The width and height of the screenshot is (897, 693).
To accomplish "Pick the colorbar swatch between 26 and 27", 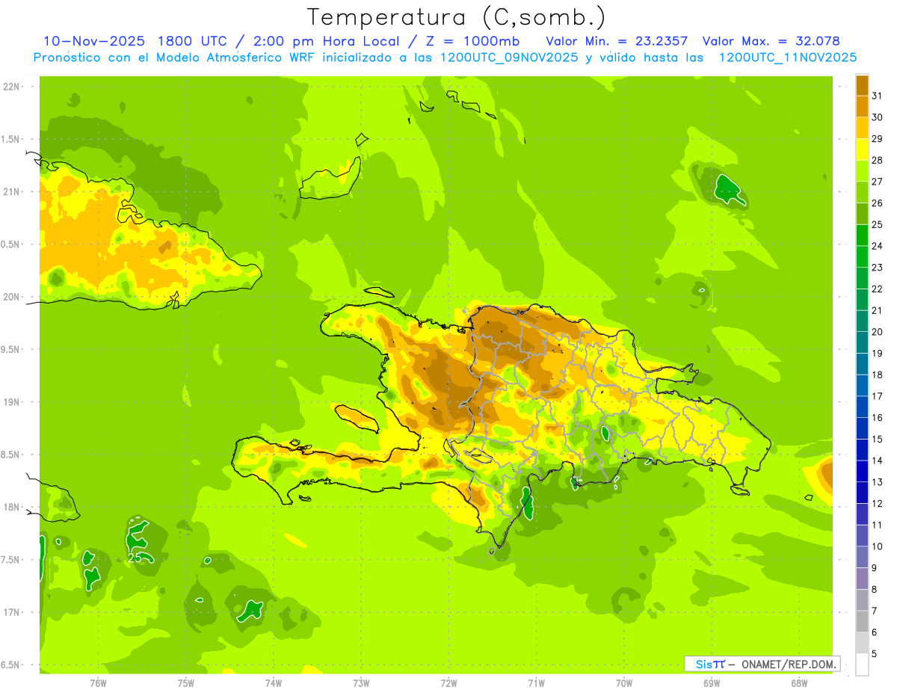I will tap(862, 192).
